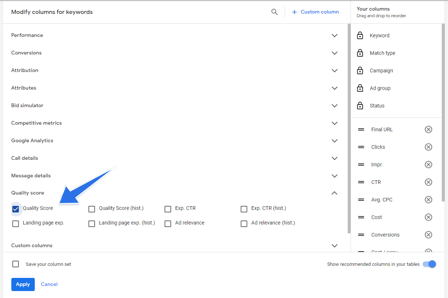Click the Campaign column label

tap(381, 71)
